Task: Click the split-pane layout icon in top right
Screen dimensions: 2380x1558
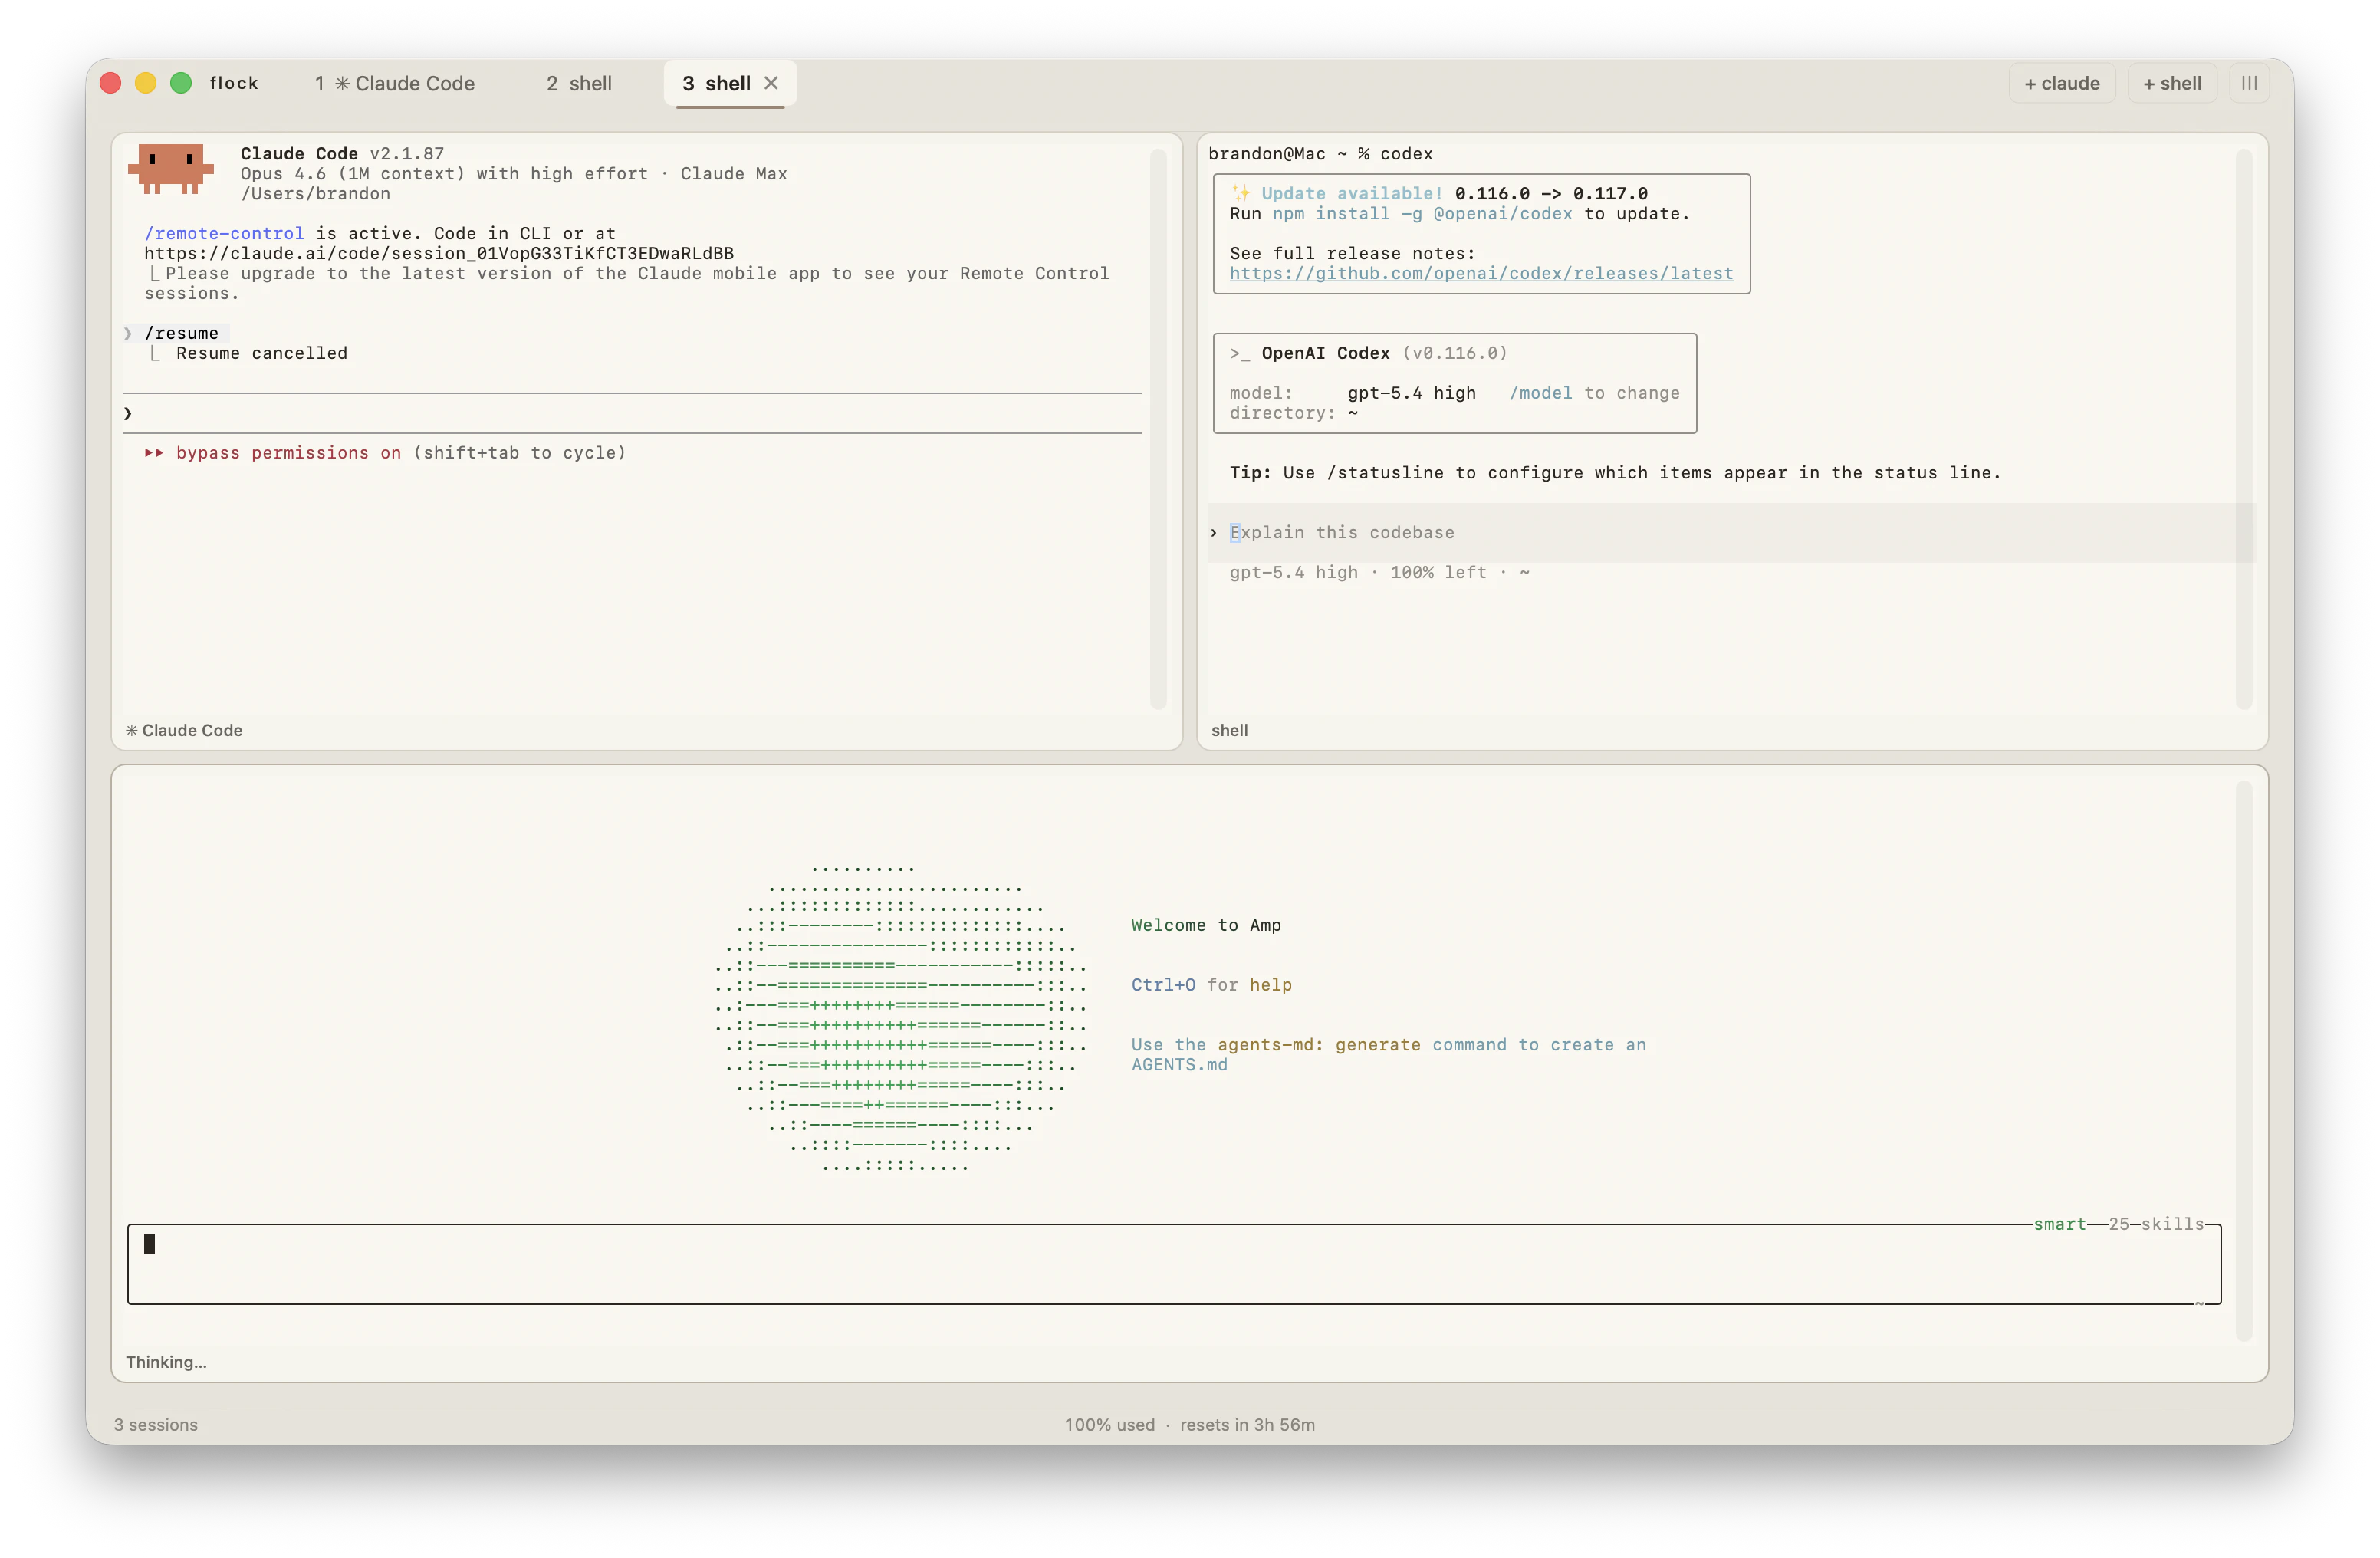Action: tap(2249, 83)
